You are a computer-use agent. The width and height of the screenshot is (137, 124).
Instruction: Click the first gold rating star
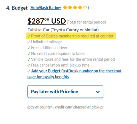(x=65, y=7)
